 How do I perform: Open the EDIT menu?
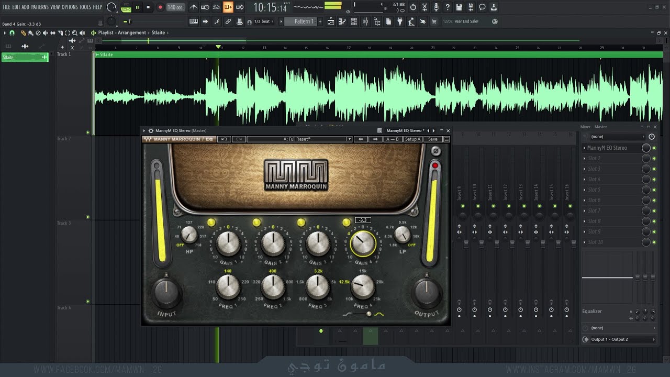[16, 7]
